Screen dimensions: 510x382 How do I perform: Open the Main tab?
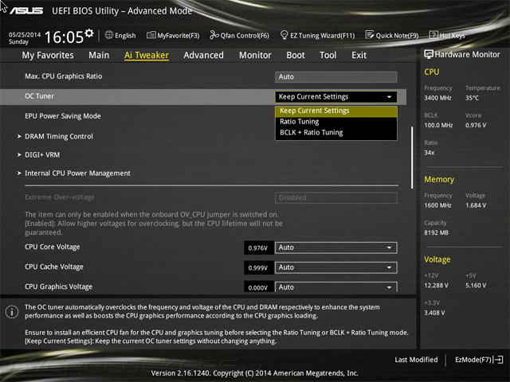(99, 55)
